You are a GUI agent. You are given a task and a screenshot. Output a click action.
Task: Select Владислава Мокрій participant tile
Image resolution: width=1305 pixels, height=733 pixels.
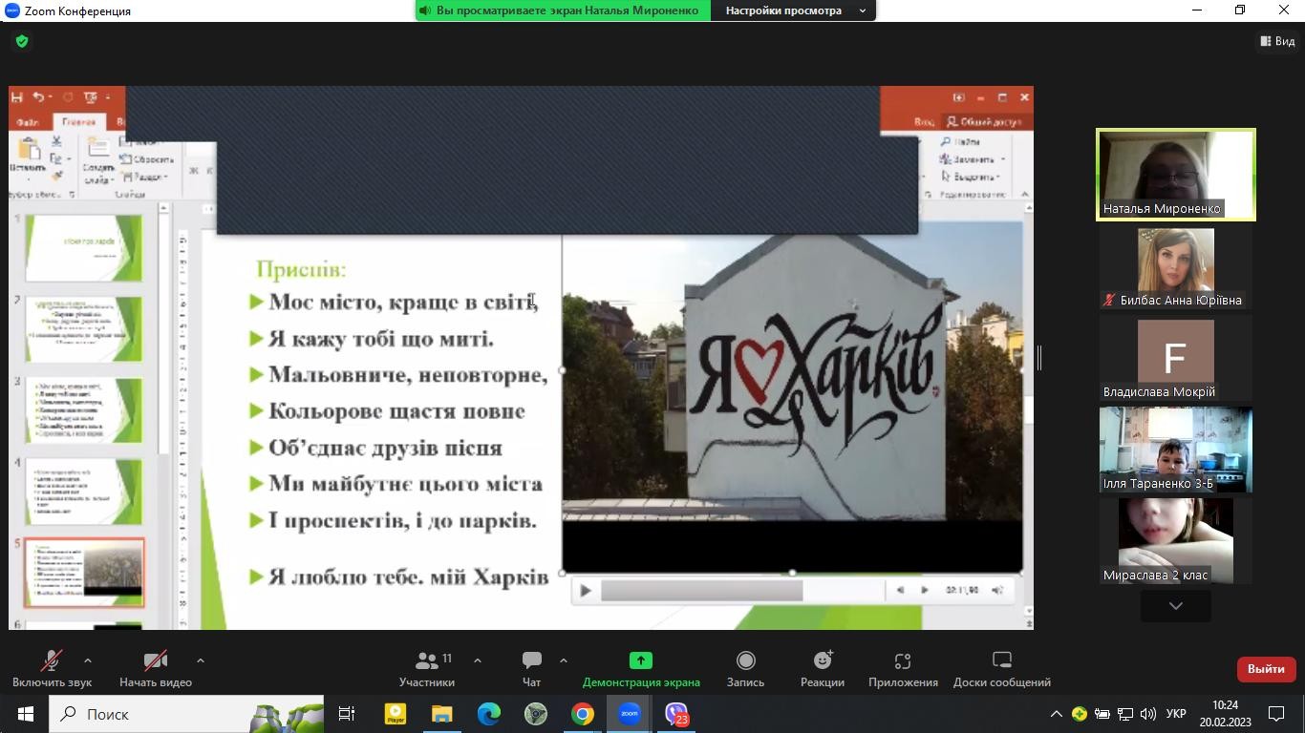point(1176,360)
